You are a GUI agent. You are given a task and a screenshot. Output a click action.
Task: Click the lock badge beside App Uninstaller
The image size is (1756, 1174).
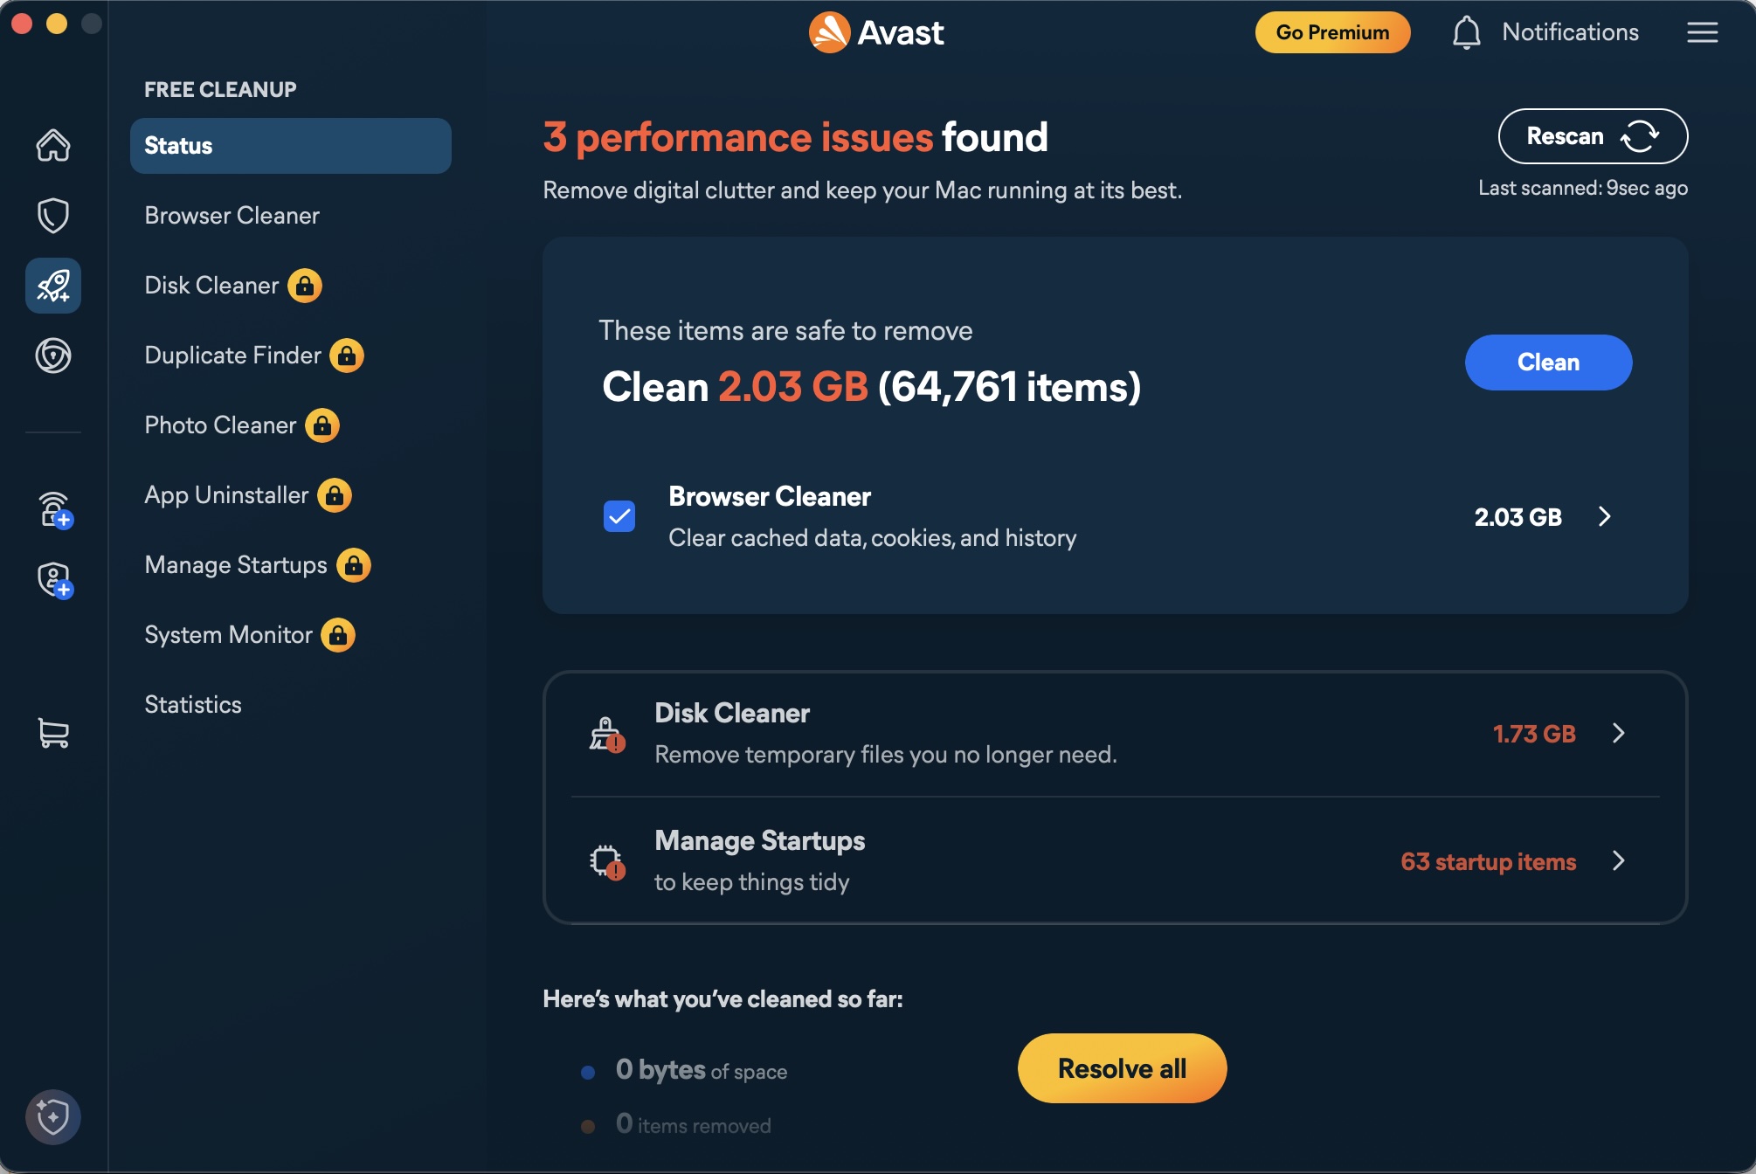[335, 495]
